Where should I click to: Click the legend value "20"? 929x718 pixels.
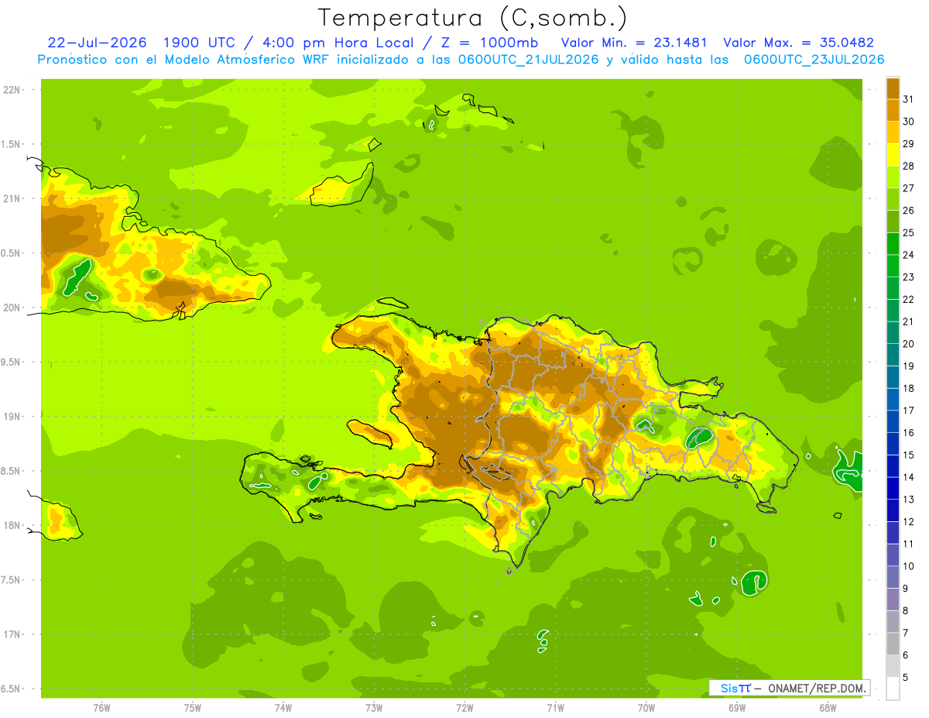point(909,344)
